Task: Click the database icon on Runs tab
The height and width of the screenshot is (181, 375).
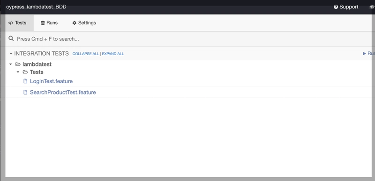Action: click(x=43, y=23)
